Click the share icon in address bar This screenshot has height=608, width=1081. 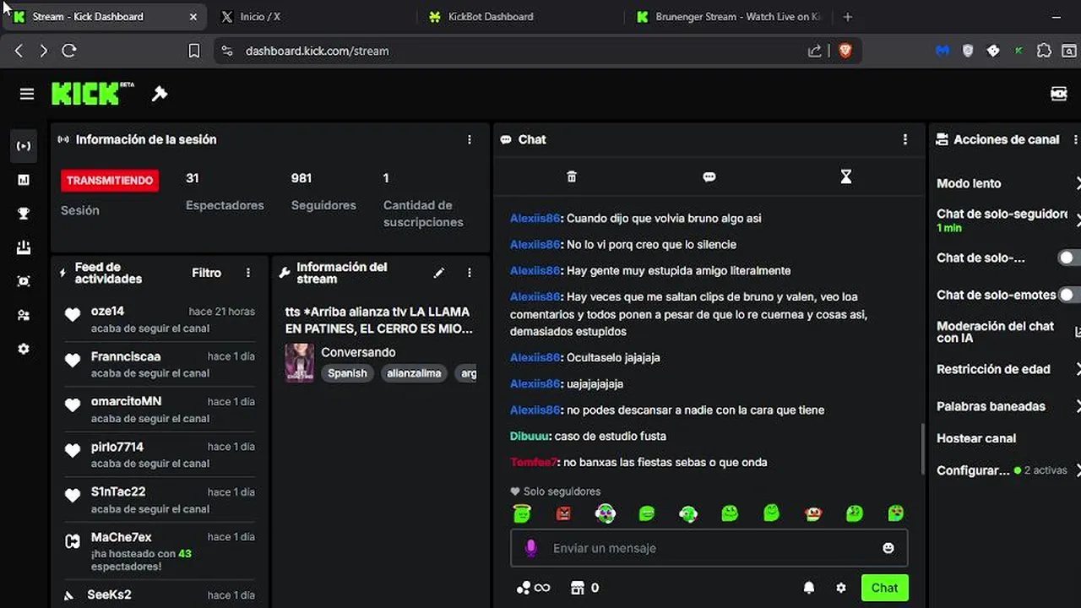pos(814,51)
